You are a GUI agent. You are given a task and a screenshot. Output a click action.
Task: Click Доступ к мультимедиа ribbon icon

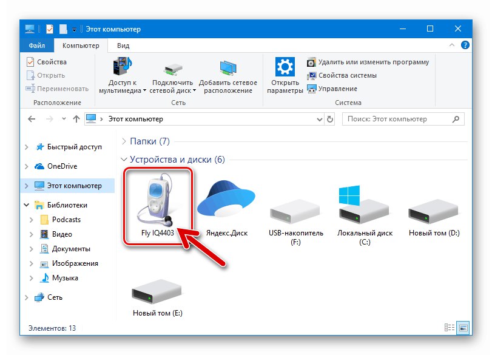(123, 66)
